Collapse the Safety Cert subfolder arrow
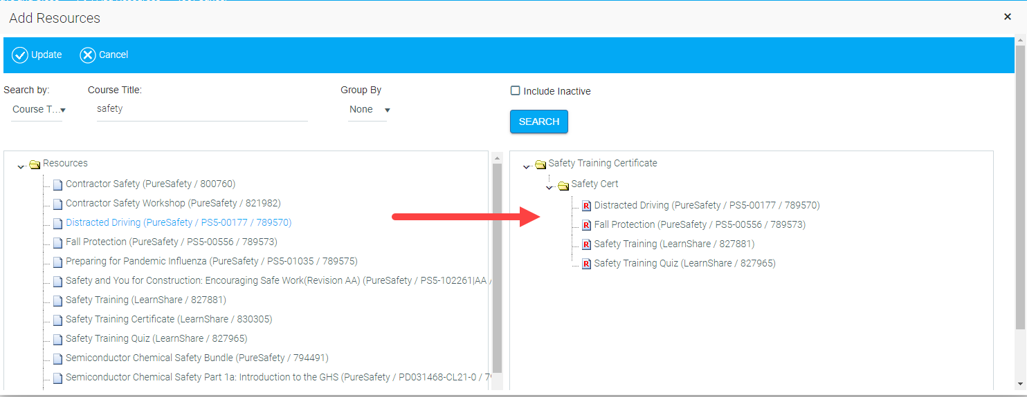Viewport: 1027px width, 397px height. tap(550, 187)
